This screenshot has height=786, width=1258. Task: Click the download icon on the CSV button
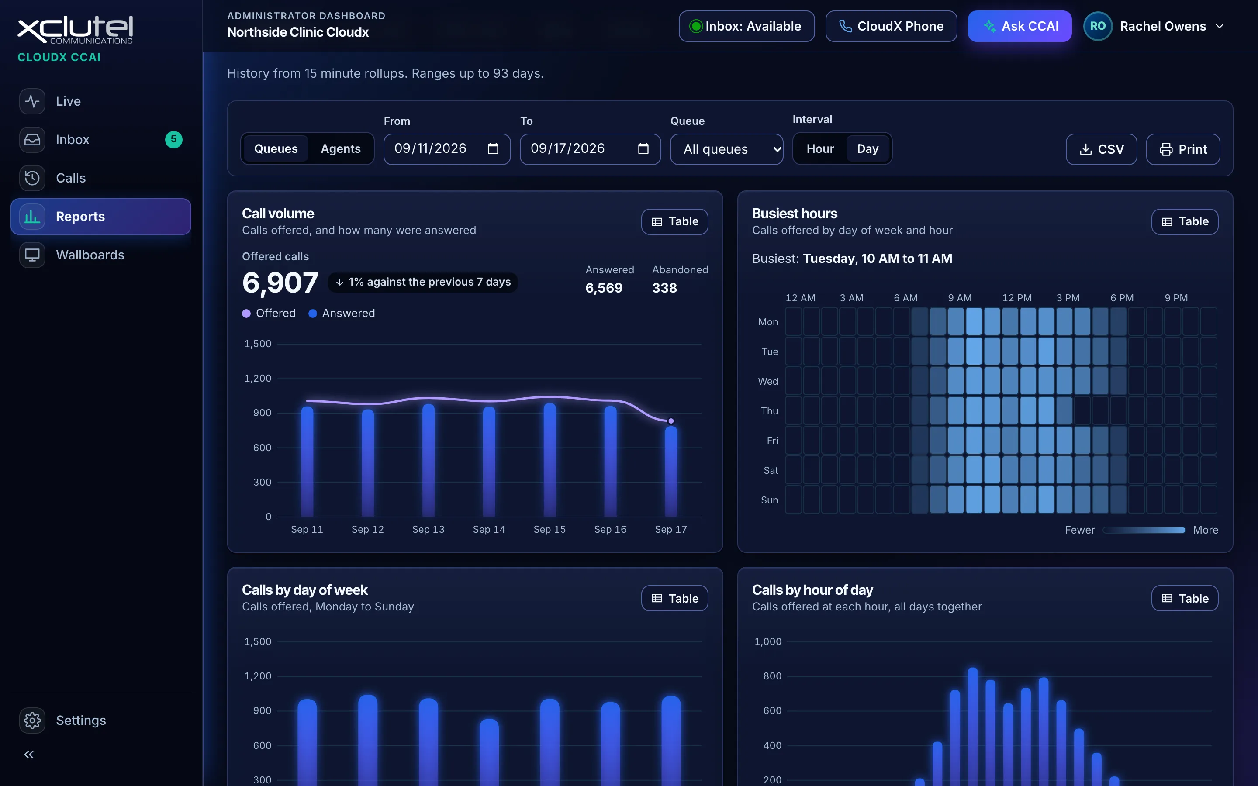click(1085, 149)
